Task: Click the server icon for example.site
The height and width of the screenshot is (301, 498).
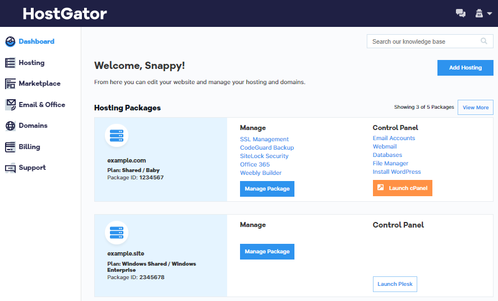Action: click(x=117, y=233)
